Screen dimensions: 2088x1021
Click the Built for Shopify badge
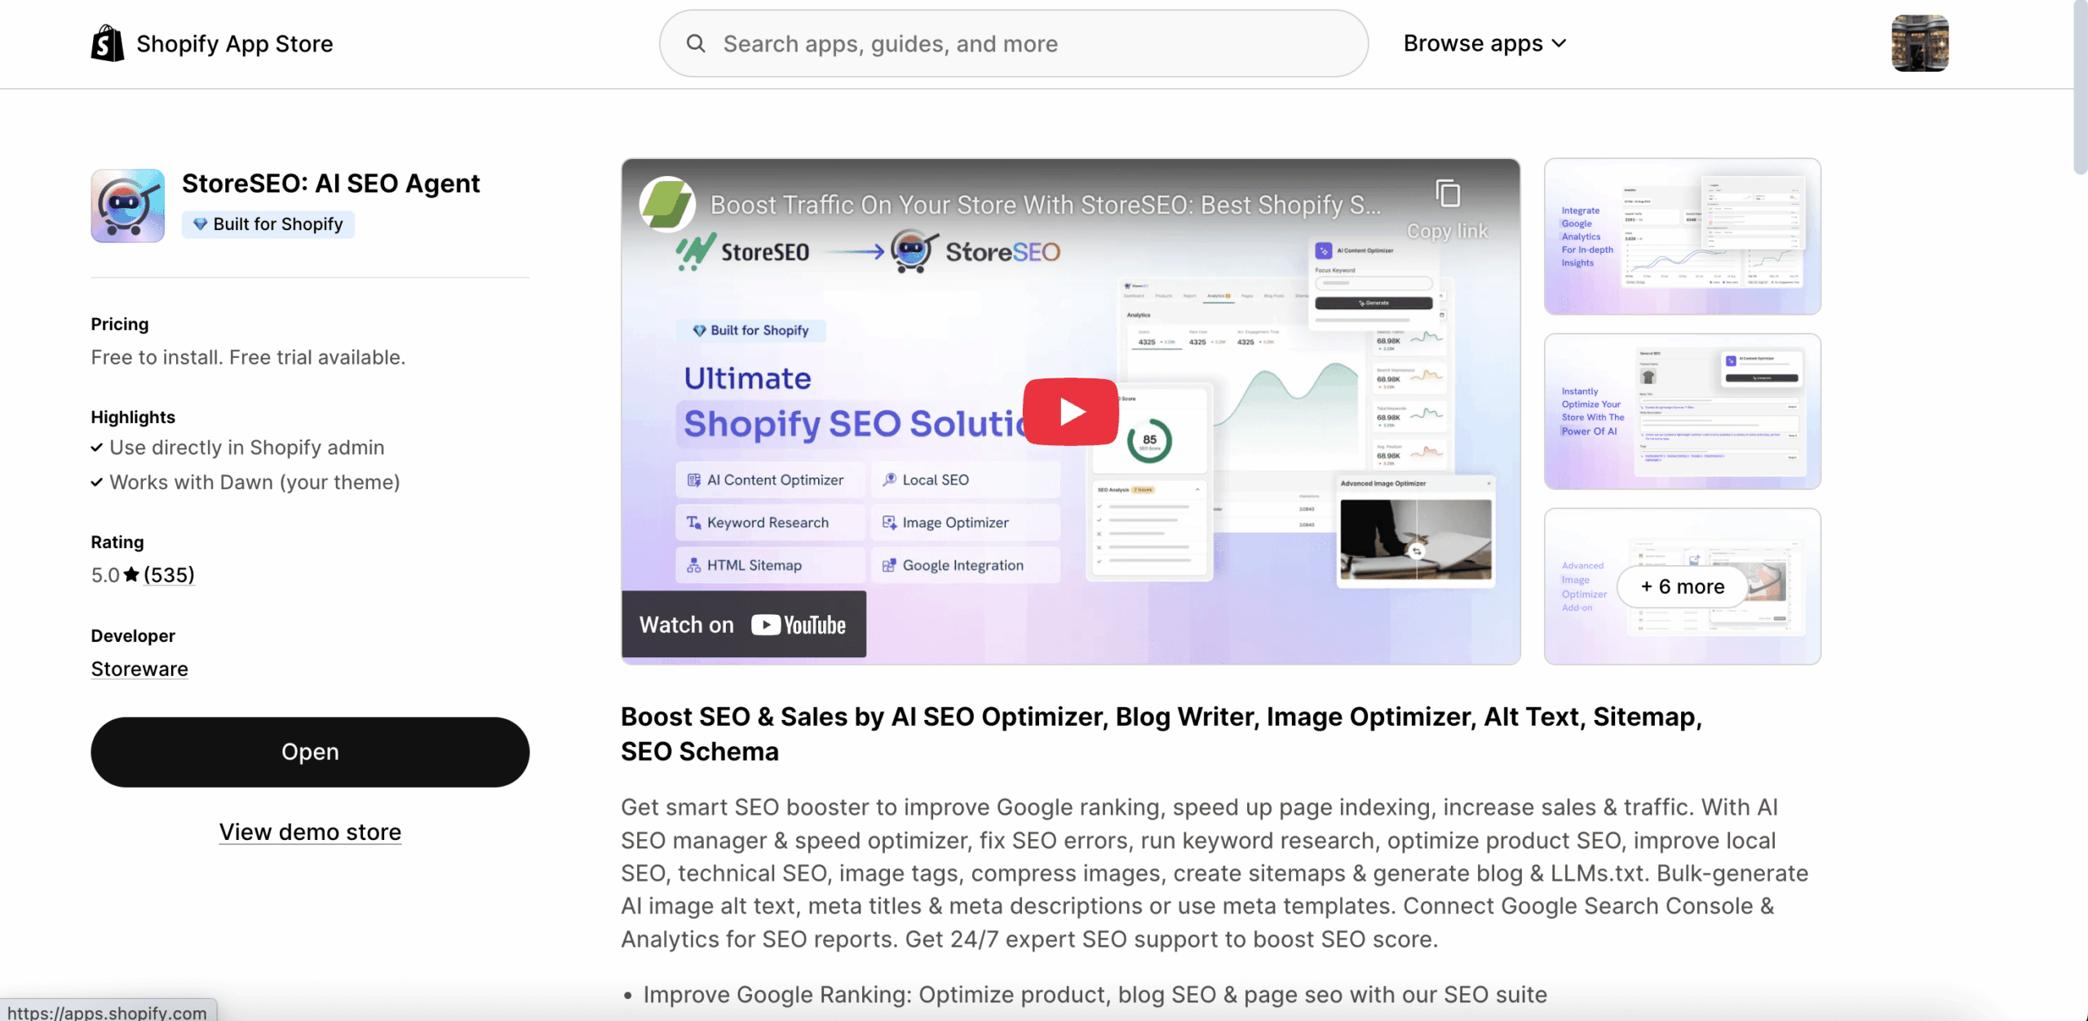(x=268, y=223)
